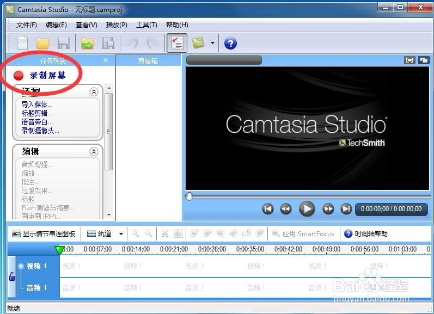
Task: Click 标题剪辑... link
Action: coord(37,113)
